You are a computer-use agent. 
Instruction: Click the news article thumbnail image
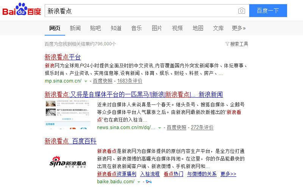pos(68,115)
